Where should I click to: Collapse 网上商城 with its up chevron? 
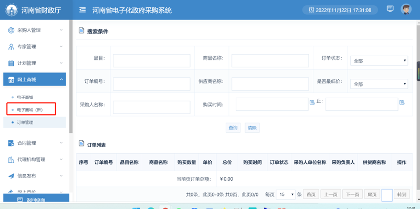point(61,80)
